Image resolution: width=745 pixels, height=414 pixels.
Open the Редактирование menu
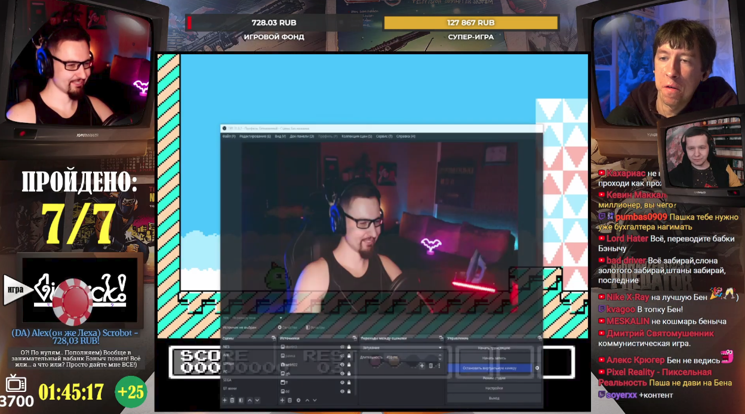[x=255, y=137]
